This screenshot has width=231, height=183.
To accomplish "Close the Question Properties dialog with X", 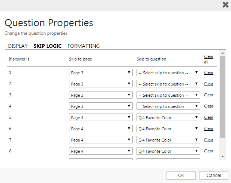I will point(225,5).
